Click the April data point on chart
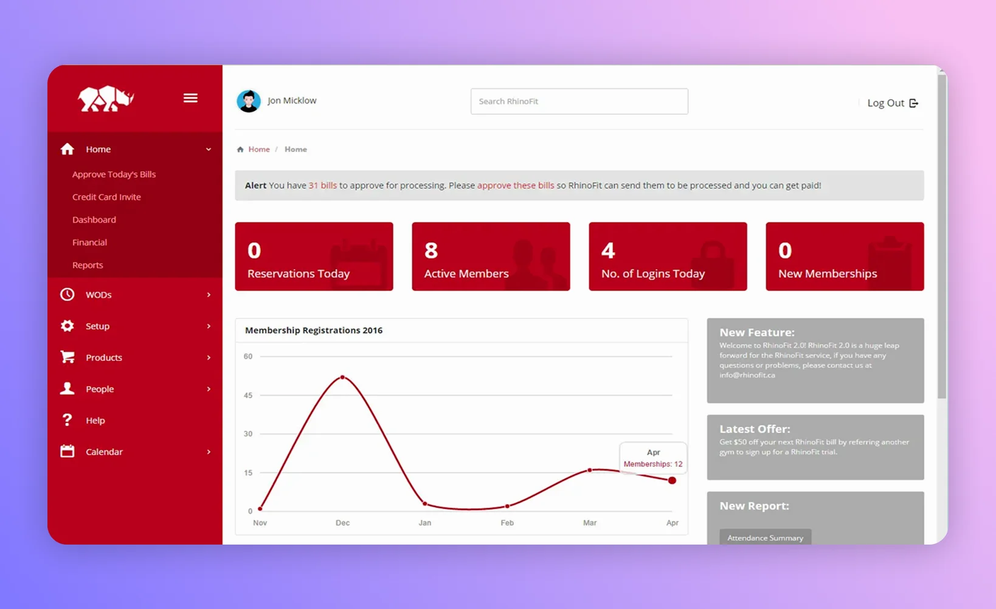 tap(672, 481)
